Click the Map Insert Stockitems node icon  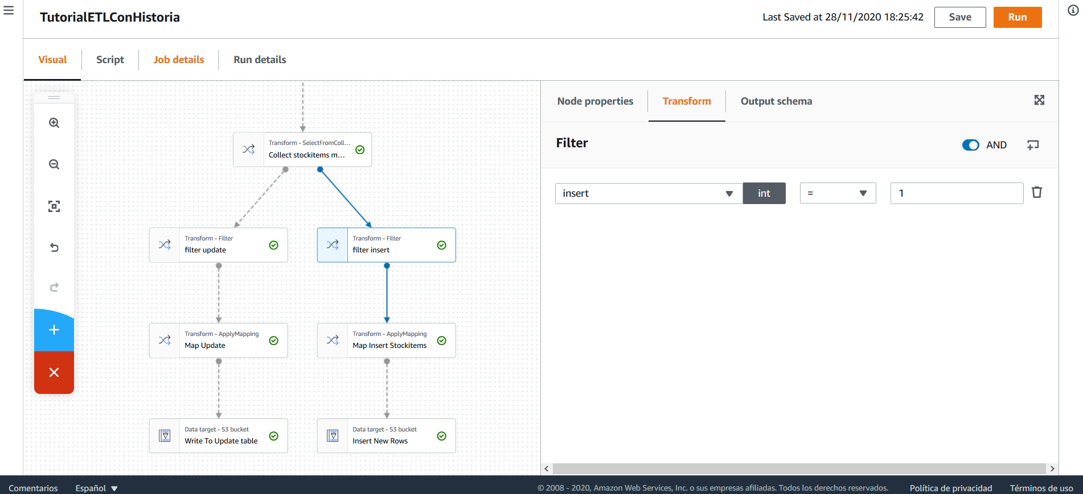(x=333, y=341)
